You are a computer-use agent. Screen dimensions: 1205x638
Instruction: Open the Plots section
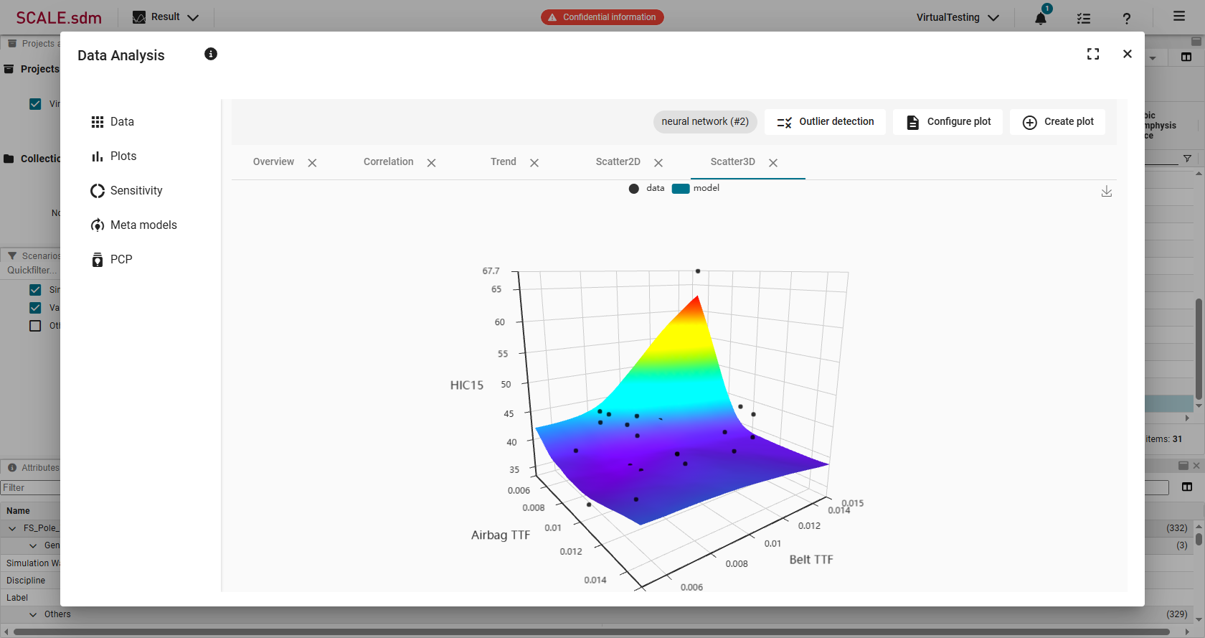[x=114, y=156]
